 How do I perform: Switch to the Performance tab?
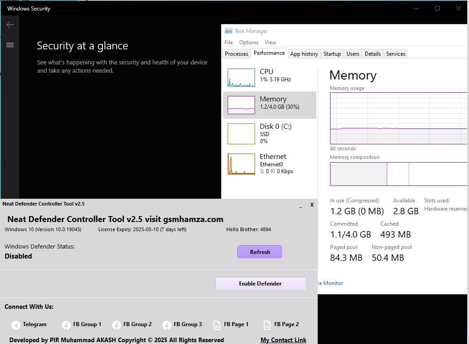[x=269, y=53]
